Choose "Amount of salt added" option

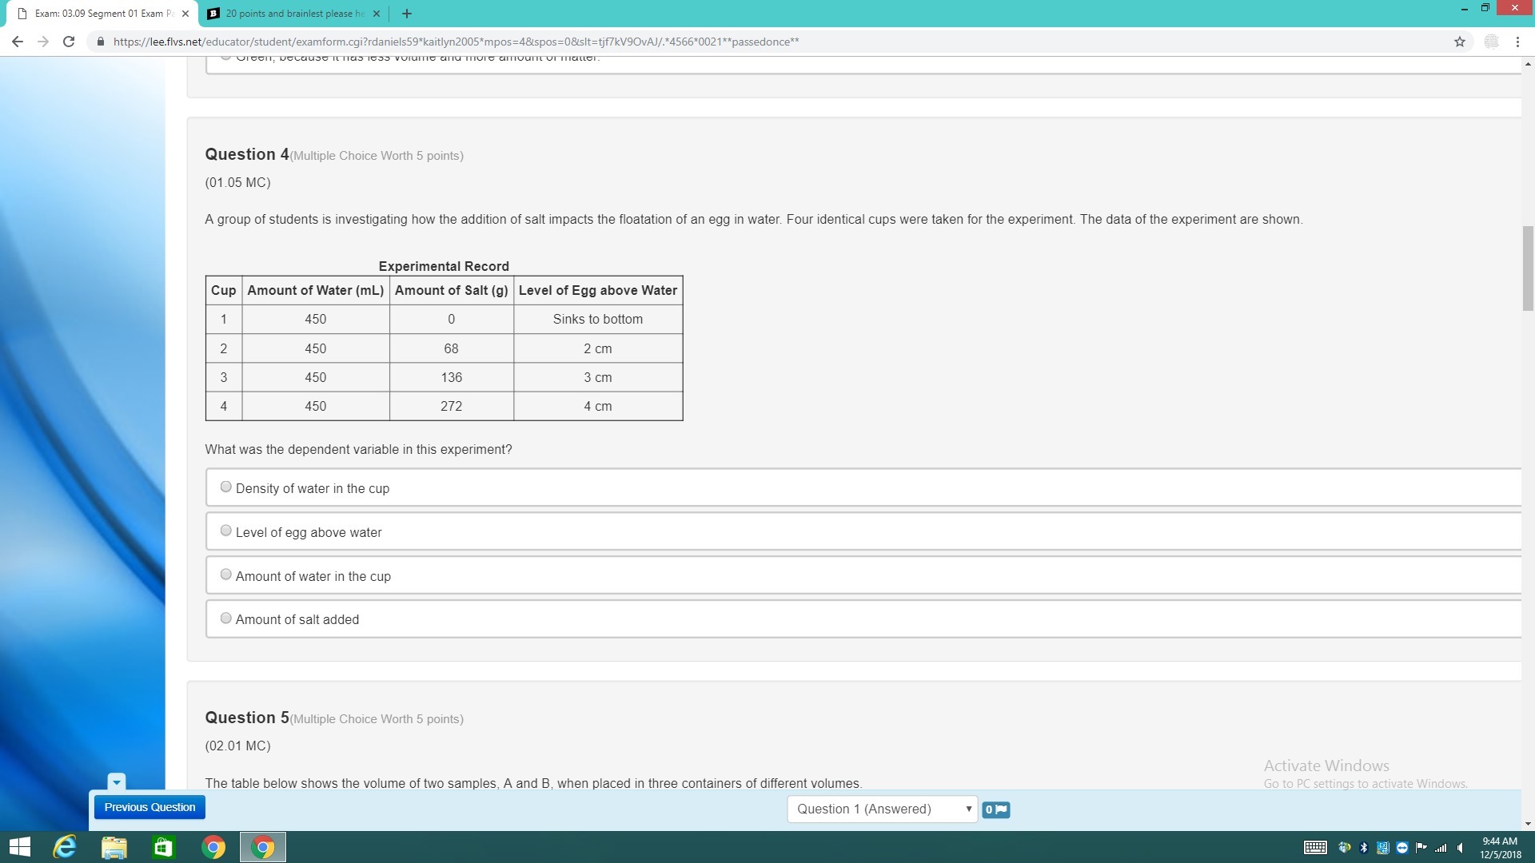(226, 618)
